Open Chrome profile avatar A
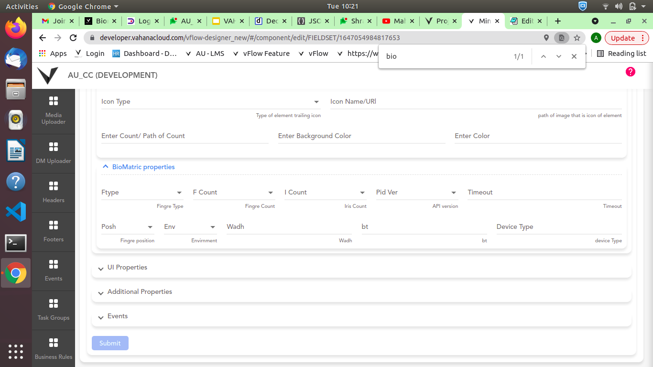Image resolution: width=653 pixels, height=367 pixels. point(596,38)
